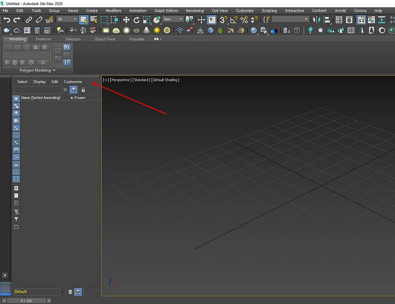
Task: Click the Sun light icon
Action: (x=157, y=30)
